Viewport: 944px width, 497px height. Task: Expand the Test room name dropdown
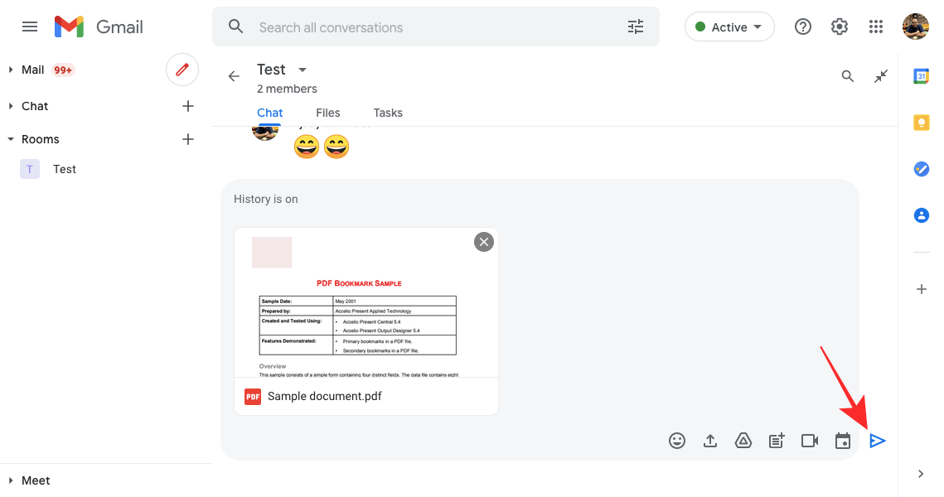click(x=303, y=70)
